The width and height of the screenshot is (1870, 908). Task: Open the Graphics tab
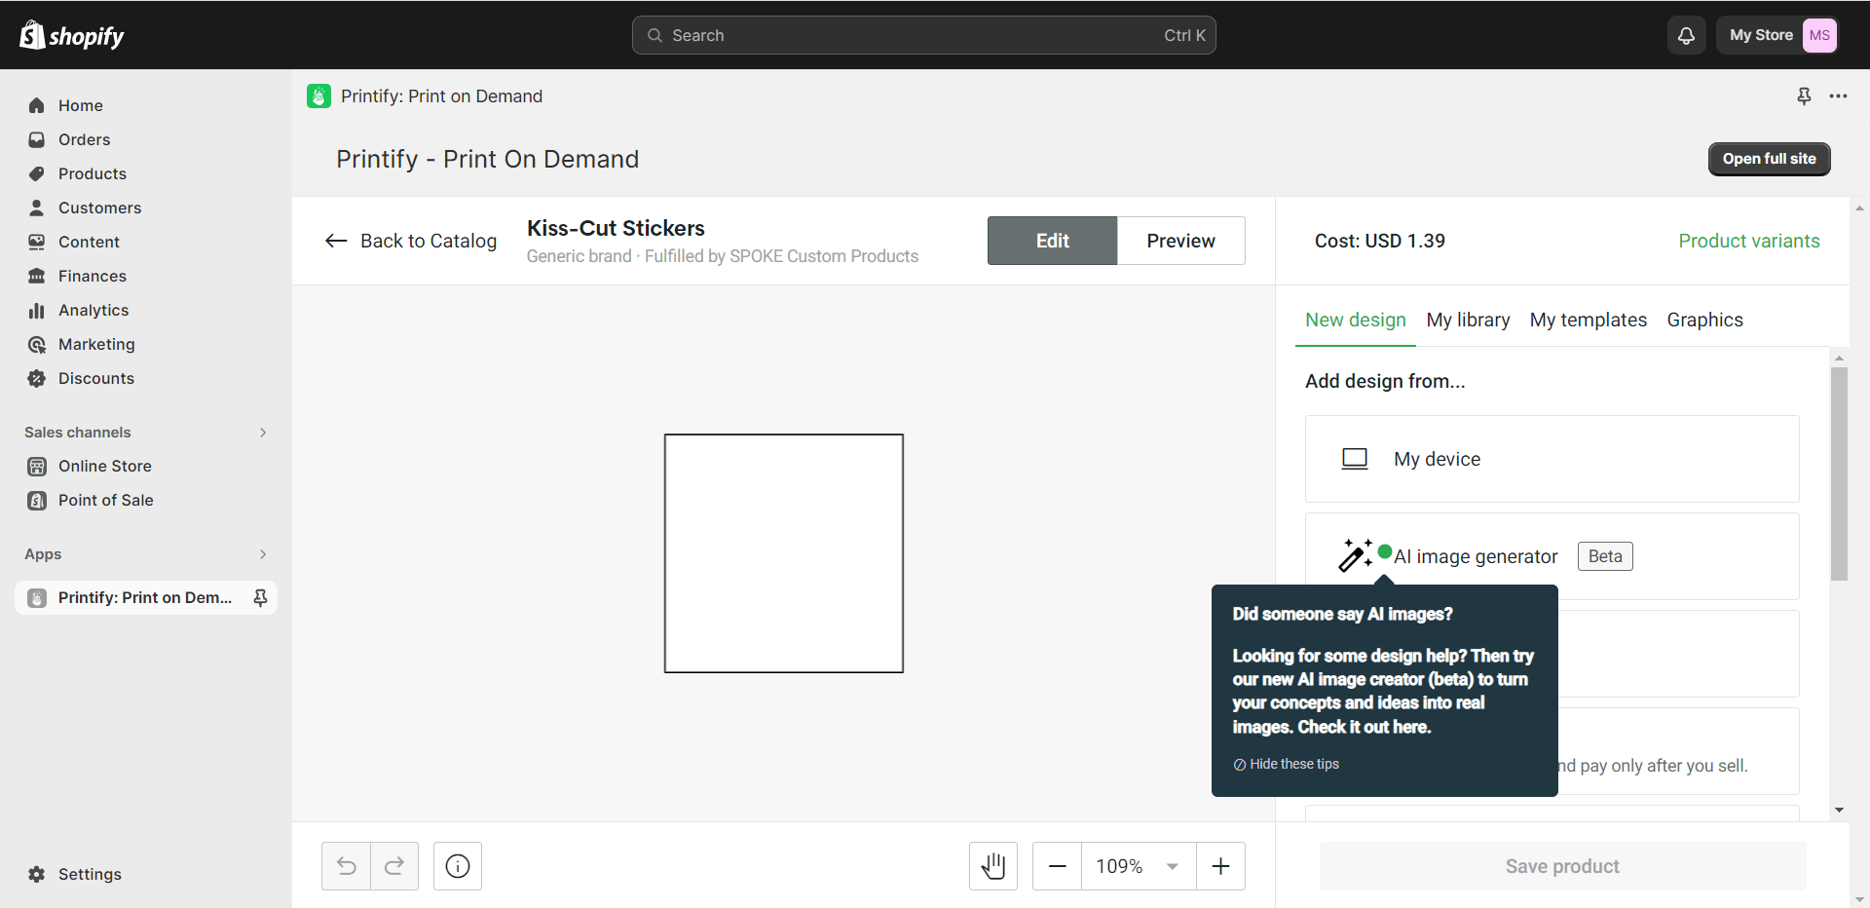(x=1705, y=320)
